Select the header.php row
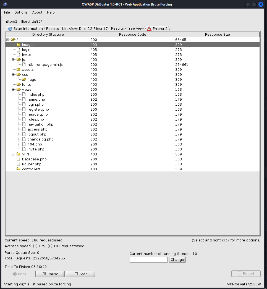 pos(132,114)
